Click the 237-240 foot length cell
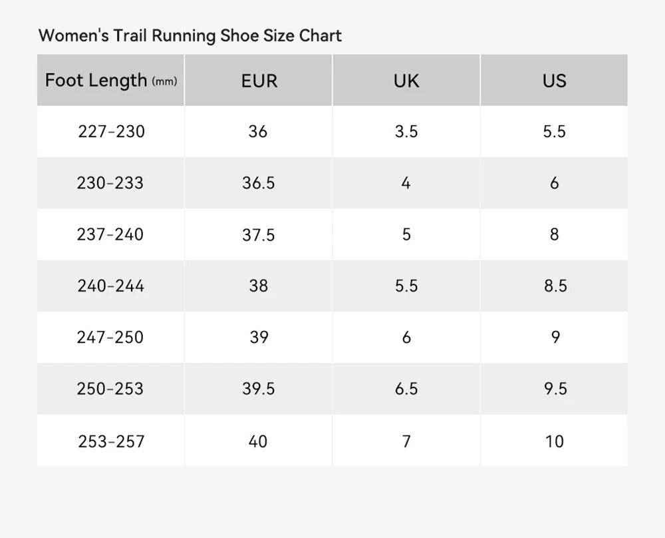665x538 pixels. click(x=110, y=234)
